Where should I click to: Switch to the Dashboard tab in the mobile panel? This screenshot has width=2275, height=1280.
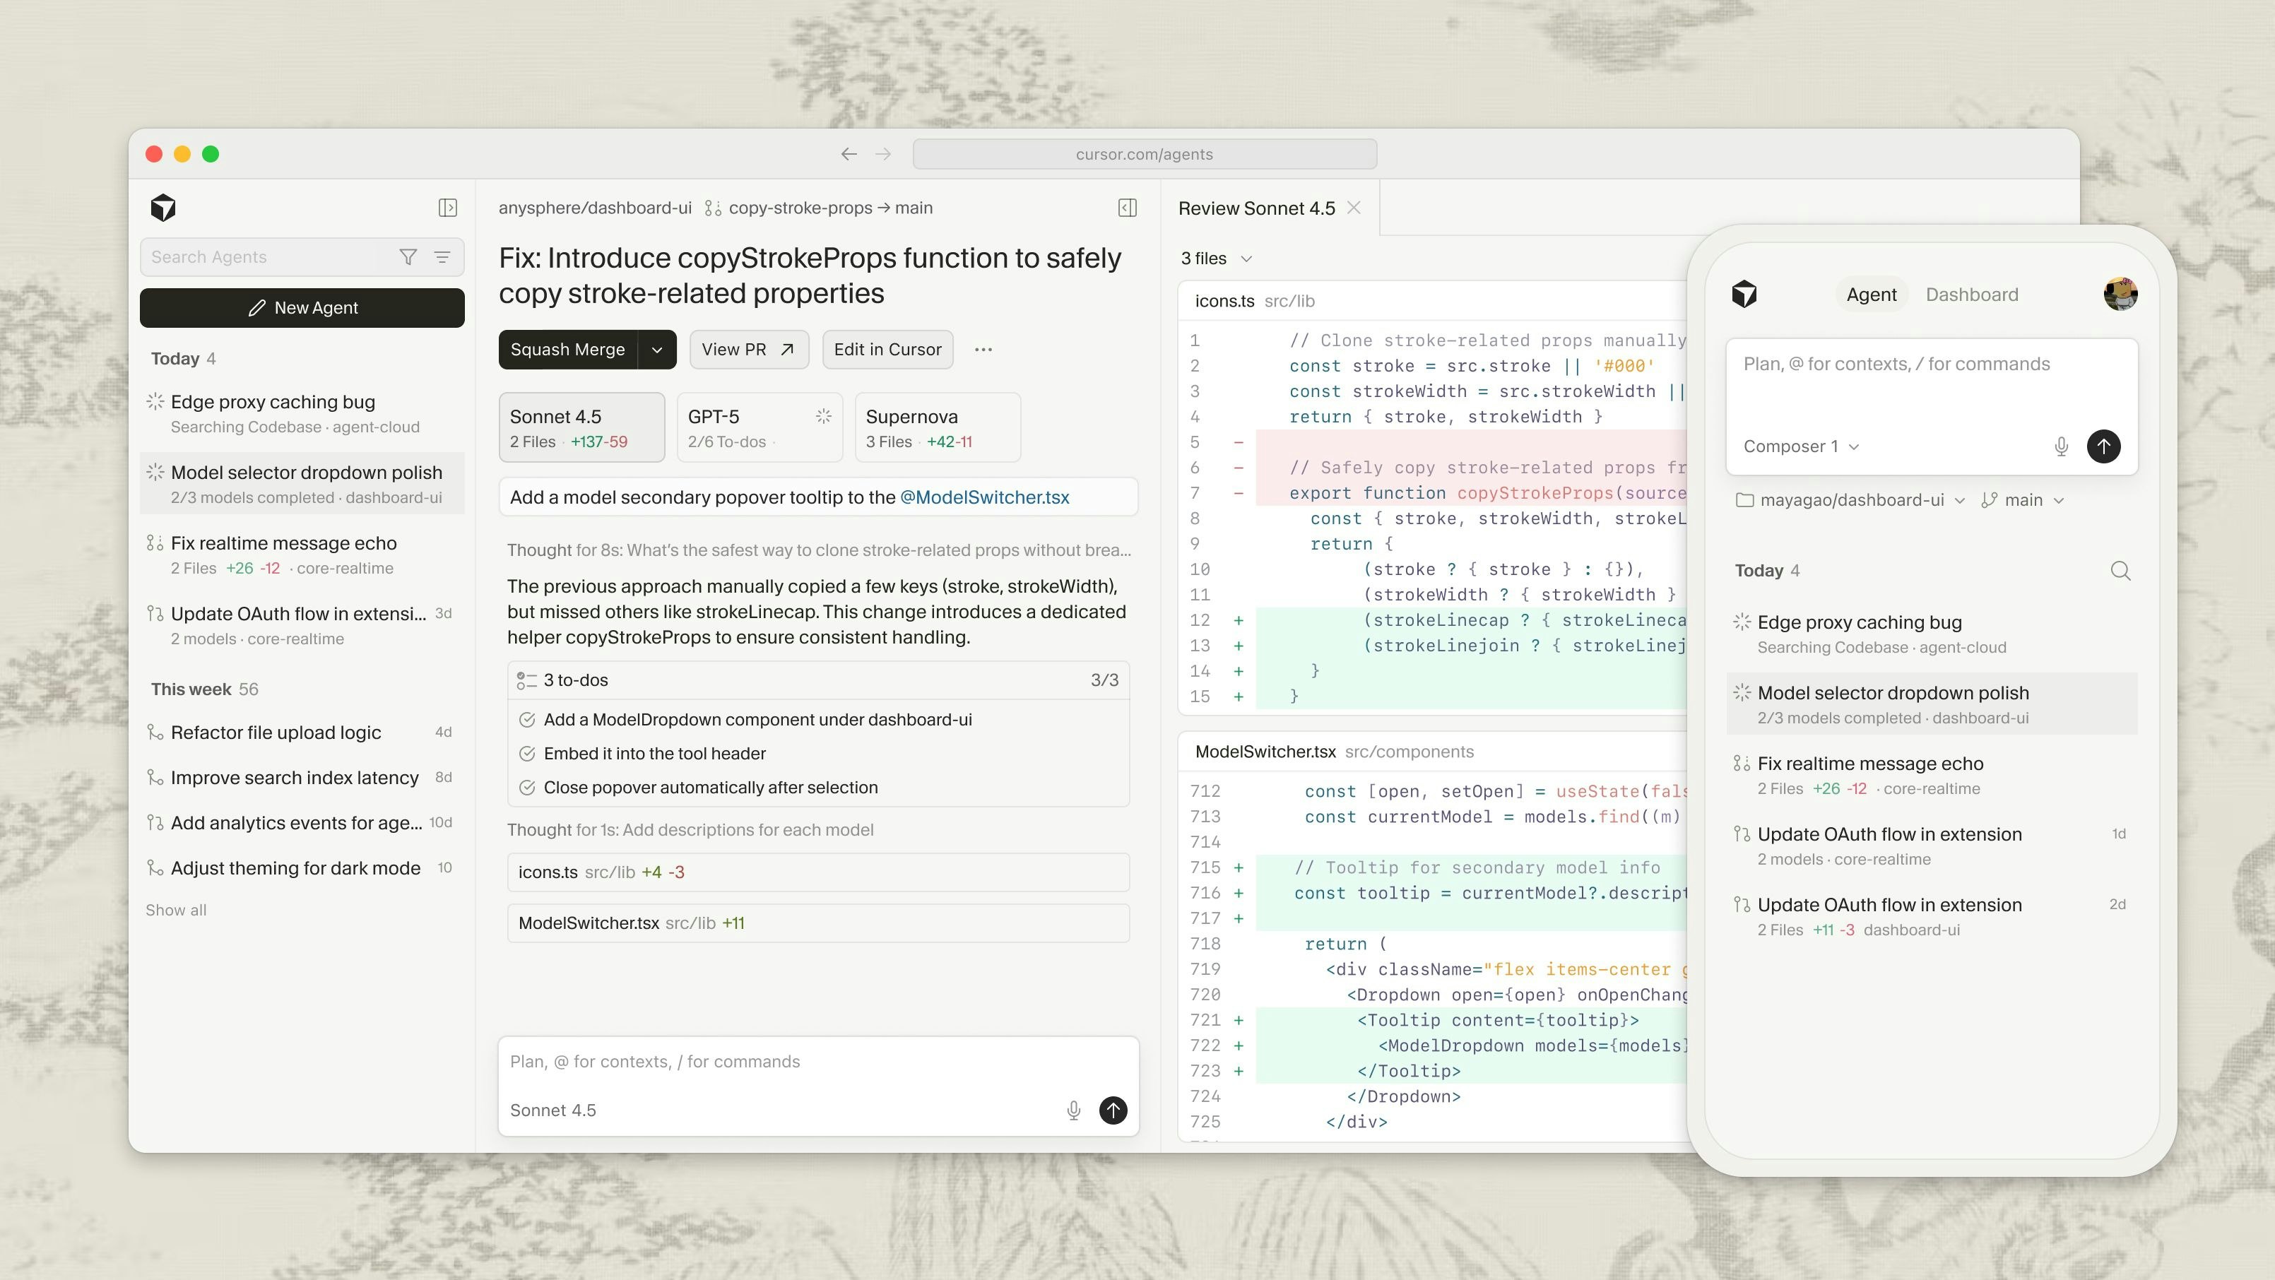(1971, 294)
